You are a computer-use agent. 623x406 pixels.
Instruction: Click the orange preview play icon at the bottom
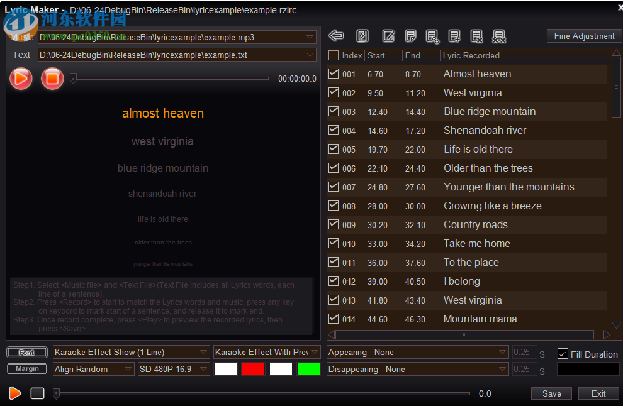15,393
